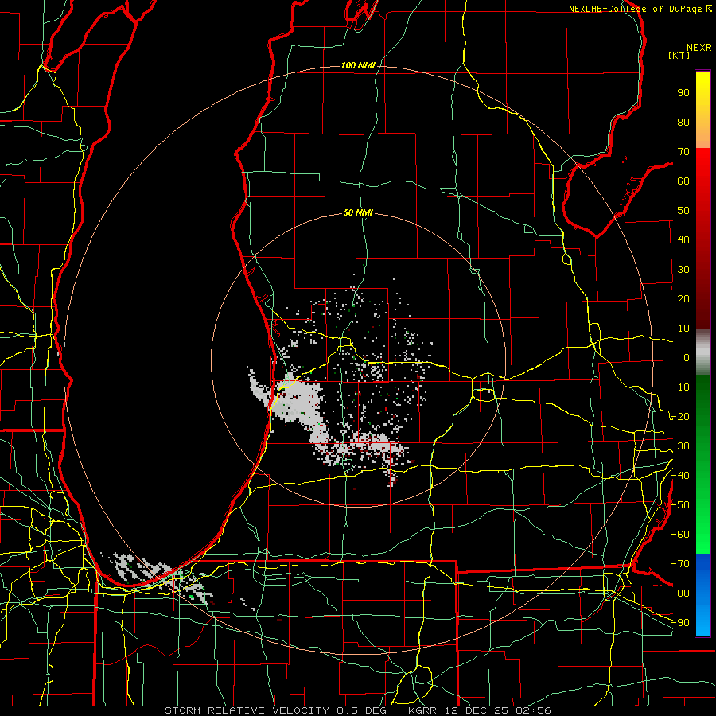Pick the bright red segment of the color bar
716x716 pixels.
[702, 165]
